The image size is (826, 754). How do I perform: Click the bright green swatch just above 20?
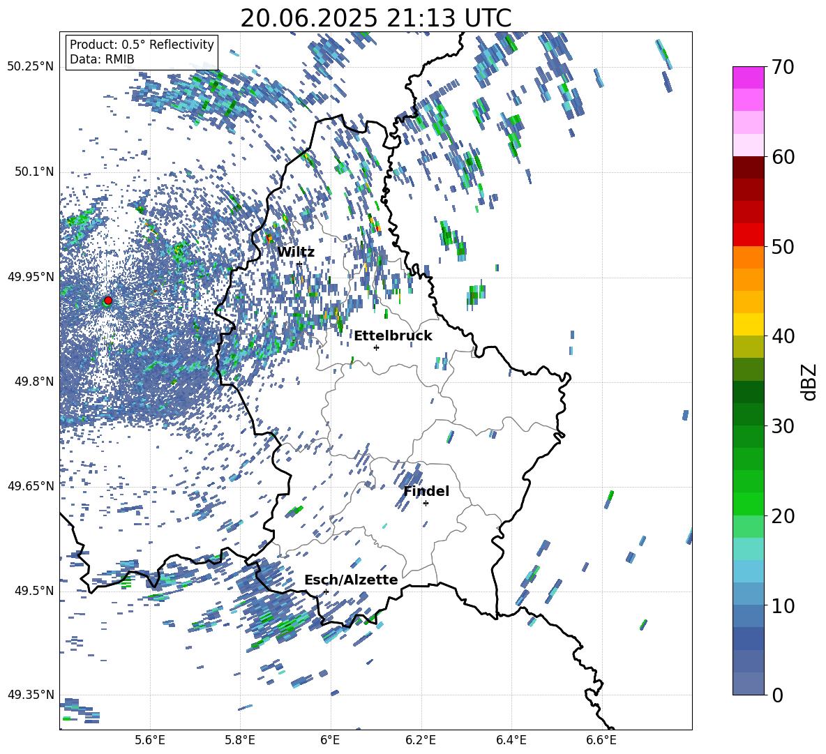(x=748, y=504)
